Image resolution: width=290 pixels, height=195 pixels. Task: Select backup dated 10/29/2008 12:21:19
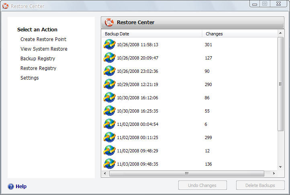pyautogui.click(x=137, y=84)
